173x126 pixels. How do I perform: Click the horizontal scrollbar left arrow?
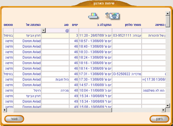point(5,110)
